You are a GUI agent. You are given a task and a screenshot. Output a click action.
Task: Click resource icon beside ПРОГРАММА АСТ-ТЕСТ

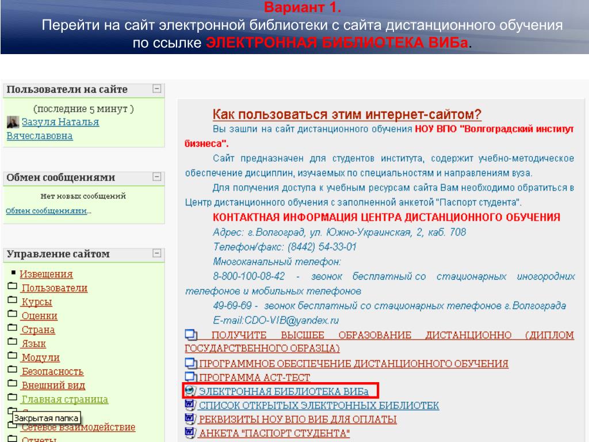click(191, 376)
